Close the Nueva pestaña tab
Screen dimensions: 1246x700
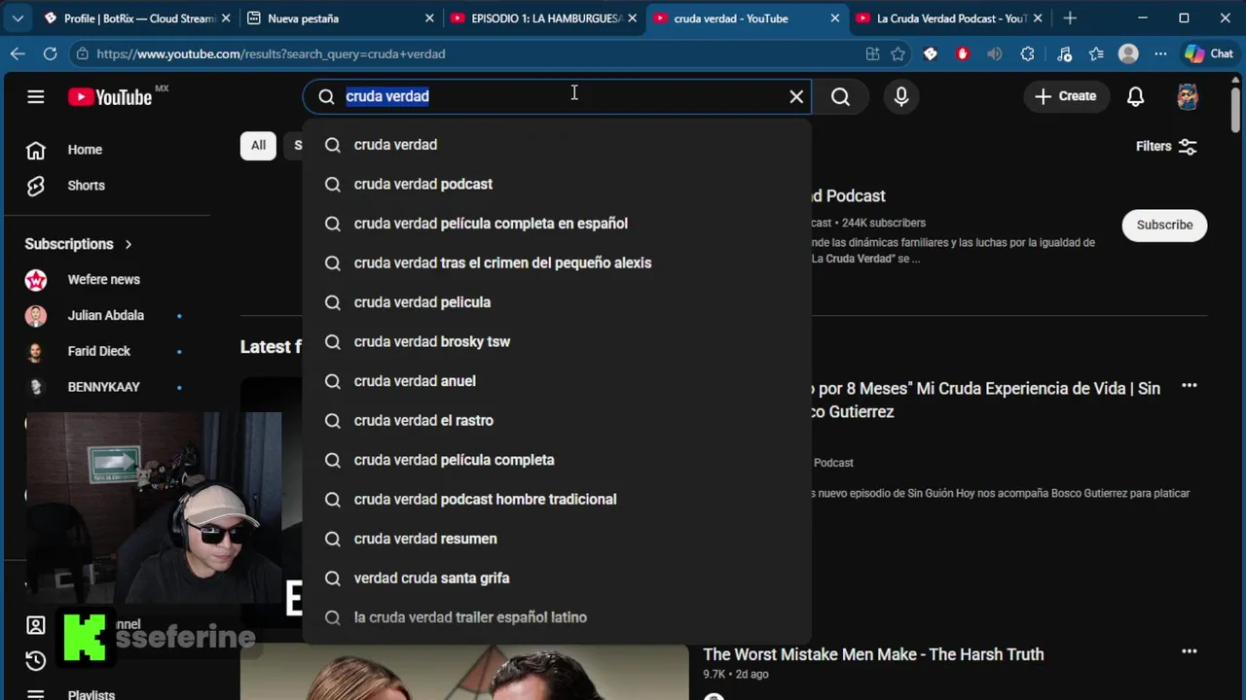pyautogui.click(x=429, y=18)
